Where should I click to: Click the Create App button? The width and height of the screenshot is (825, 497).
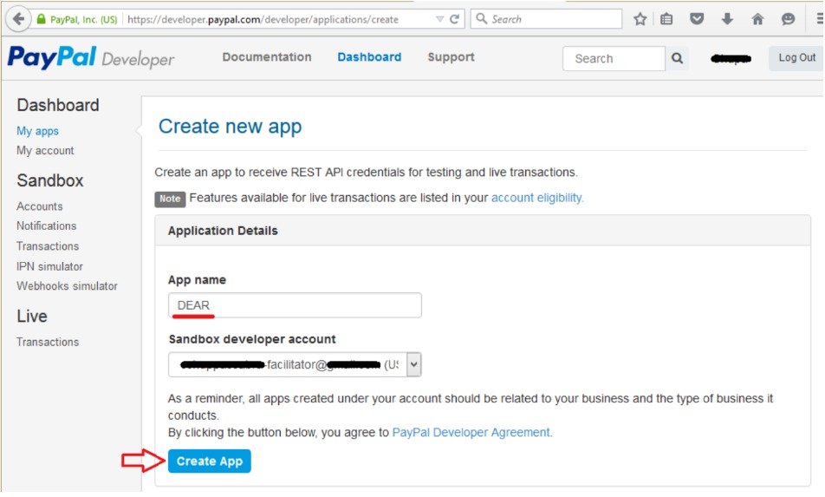pyautogui.click(x=210, y=461)
